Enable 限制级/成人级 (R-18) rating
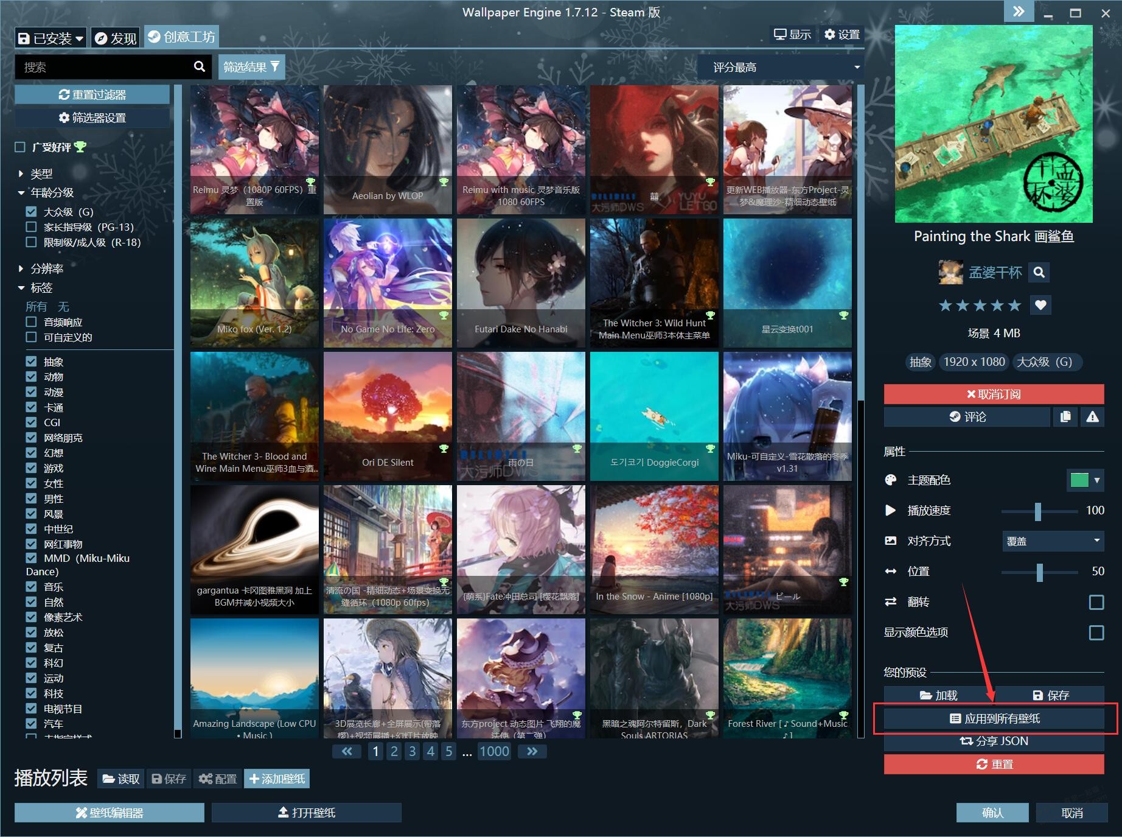The image size is (1122, 837). click(31, 242)
